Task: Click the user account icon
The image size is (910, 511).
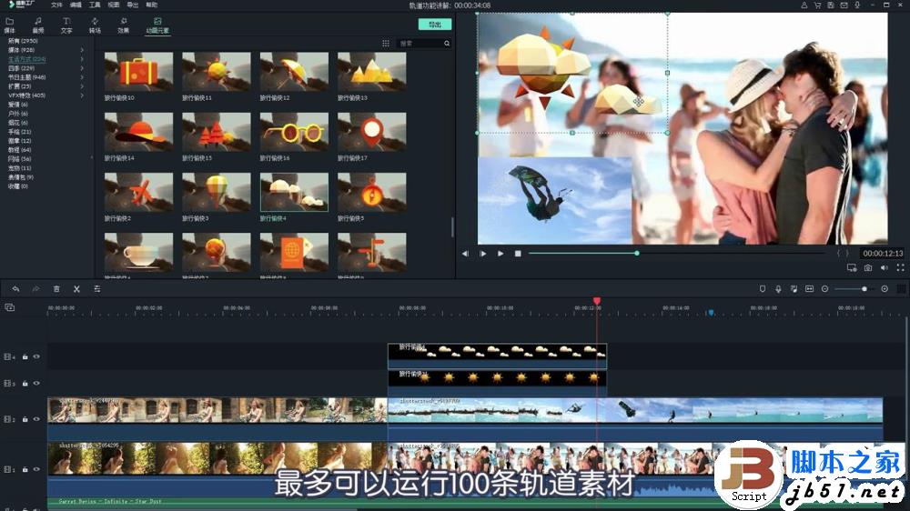Action: click(x=804, y=5)
